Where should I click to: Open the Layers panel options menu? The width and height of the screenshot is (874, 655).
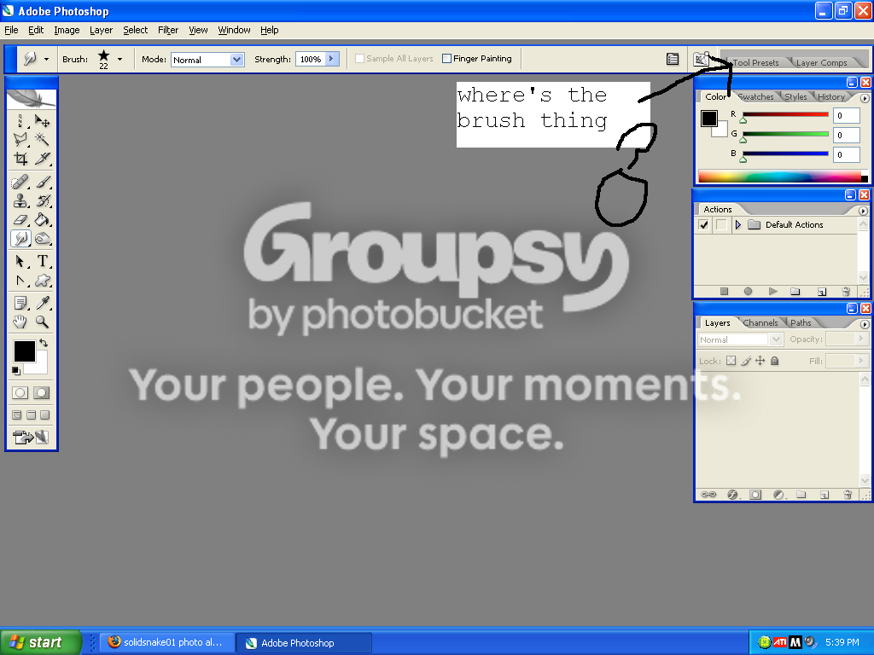tap(865, 324)
